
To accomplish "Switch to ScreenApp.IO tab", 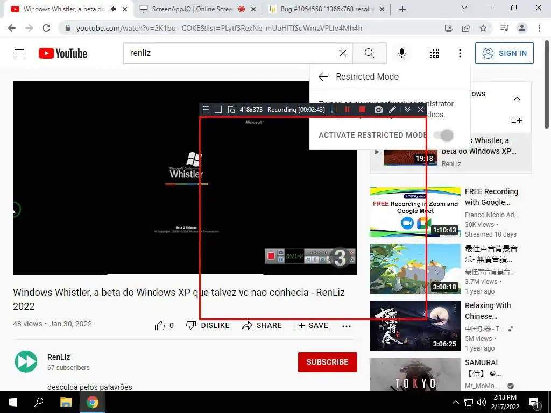I will point(192,9).
